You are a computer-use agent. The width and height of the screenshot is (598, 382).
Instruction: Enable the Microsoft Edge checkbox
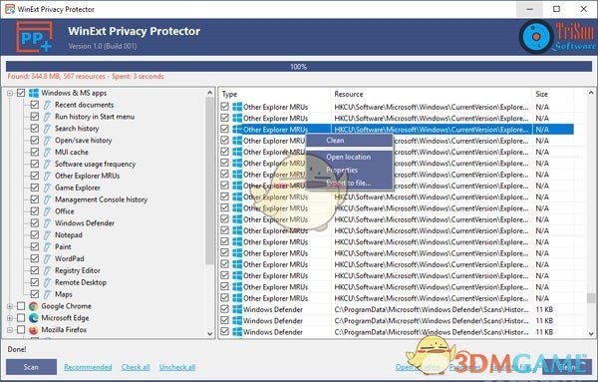pyautogui.click(x=21, y=318)
